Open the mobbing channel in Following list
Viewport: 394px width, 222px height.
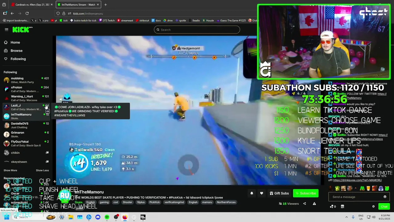click(26, 80)
